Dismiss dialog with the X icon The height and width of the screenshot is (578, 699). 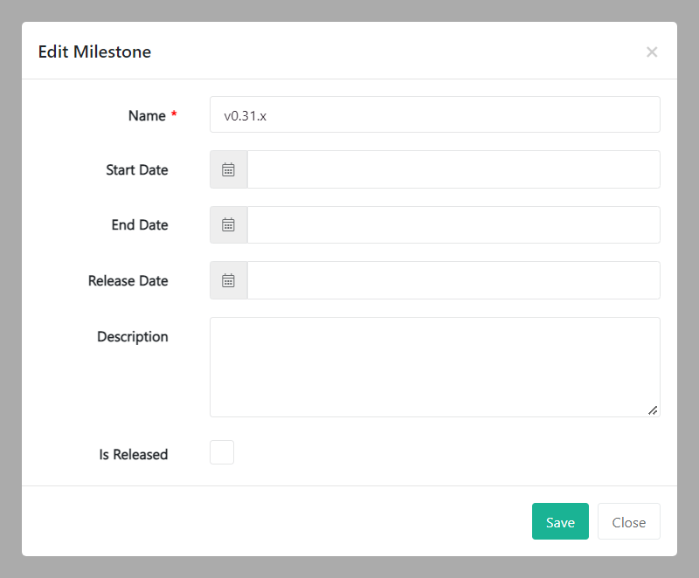pyautogui.click(x=652, y=52)
